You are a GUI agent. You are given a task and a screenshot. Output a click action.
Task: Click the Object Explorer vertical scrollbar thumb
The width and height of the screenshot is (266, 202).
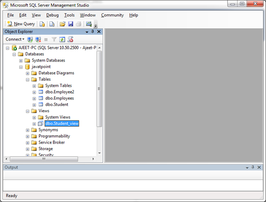coord(99,89)
